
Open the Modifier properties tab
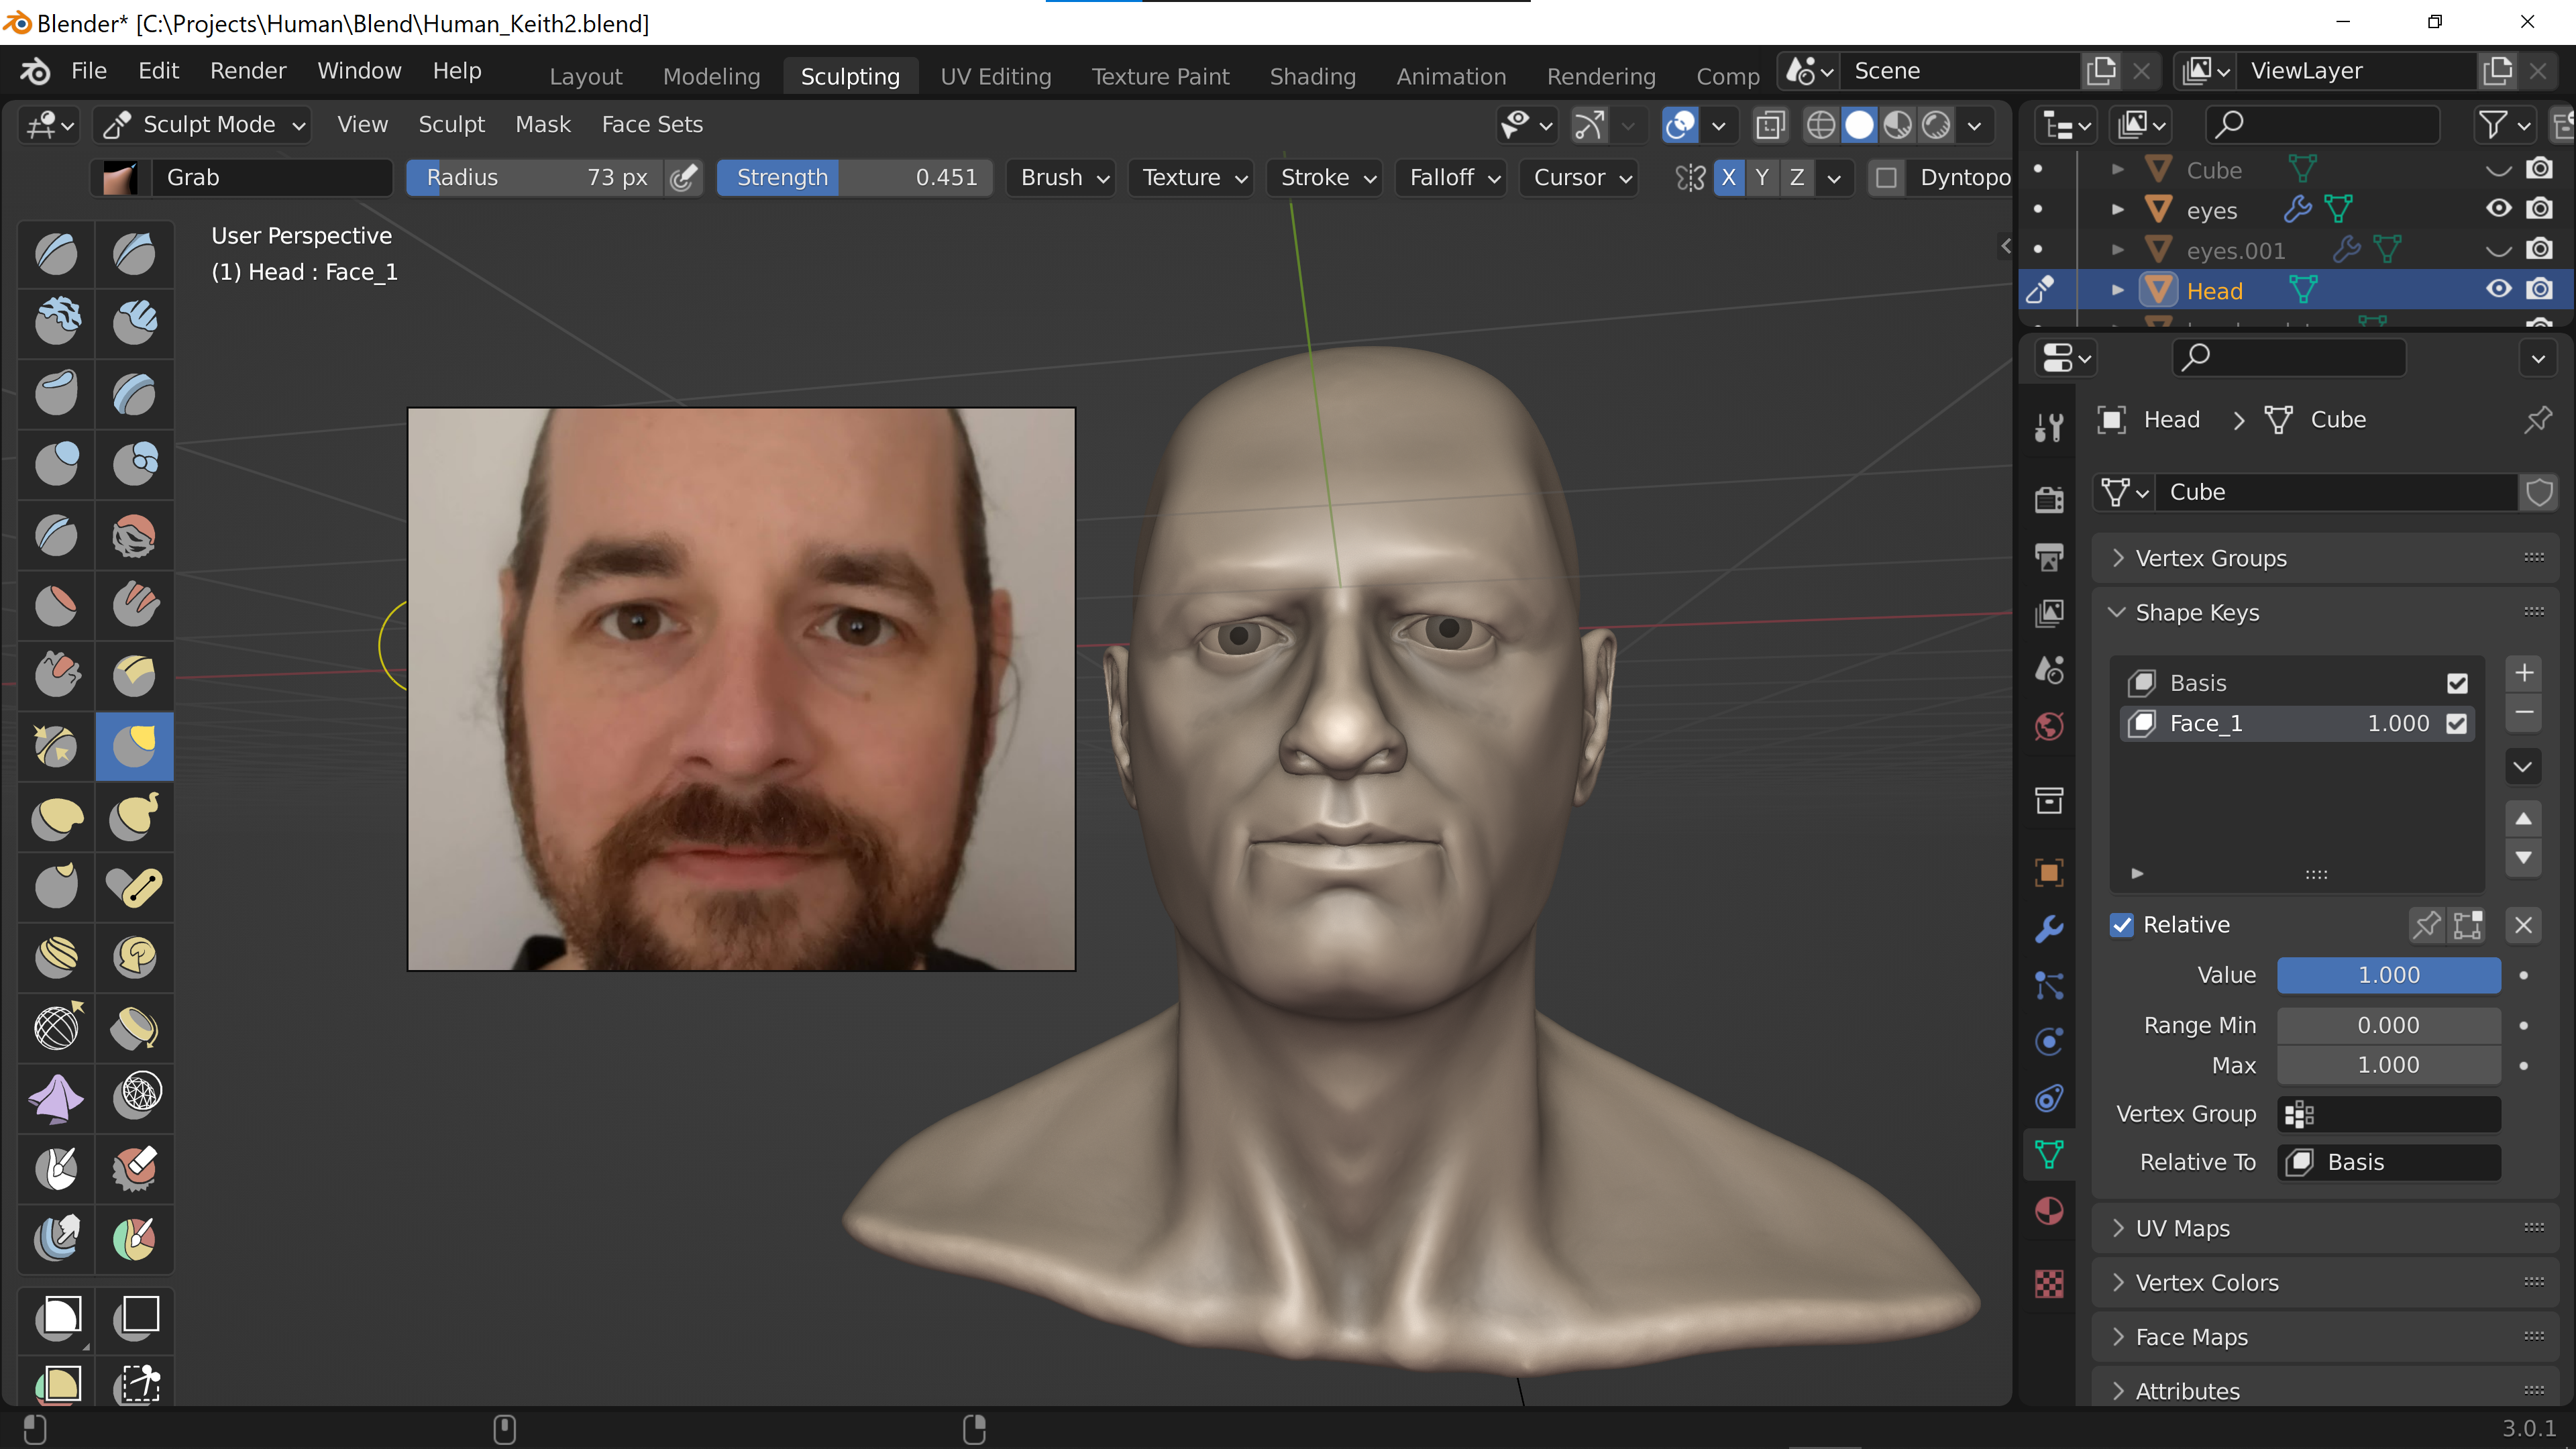click(x=2049, y=929)
